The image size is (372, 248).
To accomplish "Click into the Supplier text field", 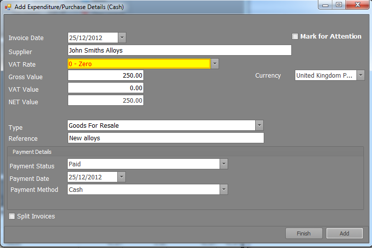I will coord(179,50).
